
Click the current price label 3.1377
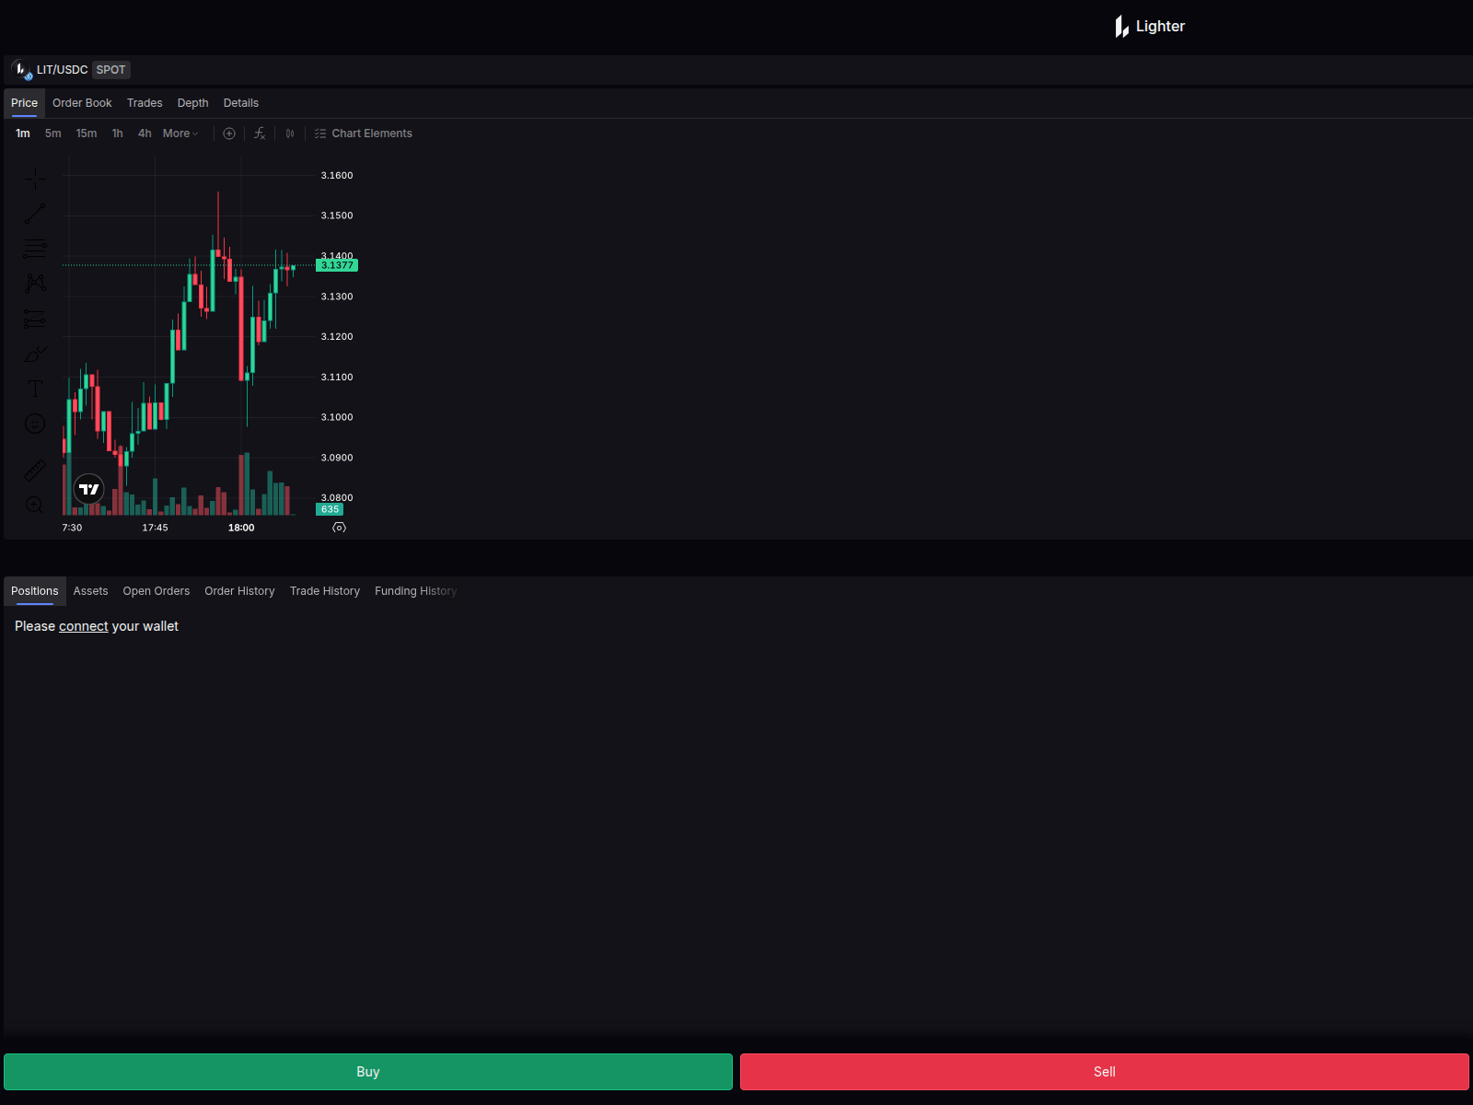click(x=337, y=265)
